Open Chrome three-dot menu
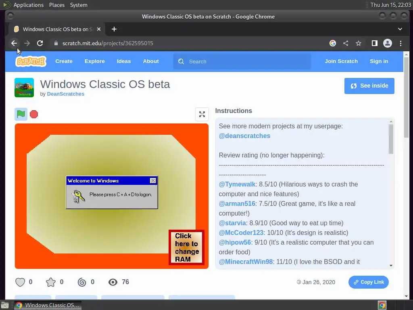Image resolution: width=413 pixels, height=310 pixels. (400, 43)
